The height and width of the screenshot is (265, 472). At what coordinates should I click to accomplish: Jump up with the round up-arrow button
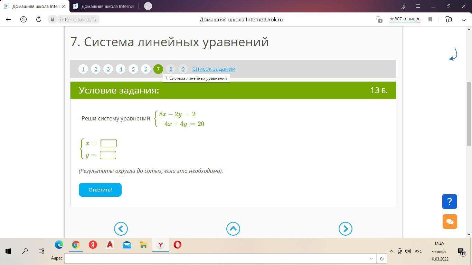[x=233, y=229]
